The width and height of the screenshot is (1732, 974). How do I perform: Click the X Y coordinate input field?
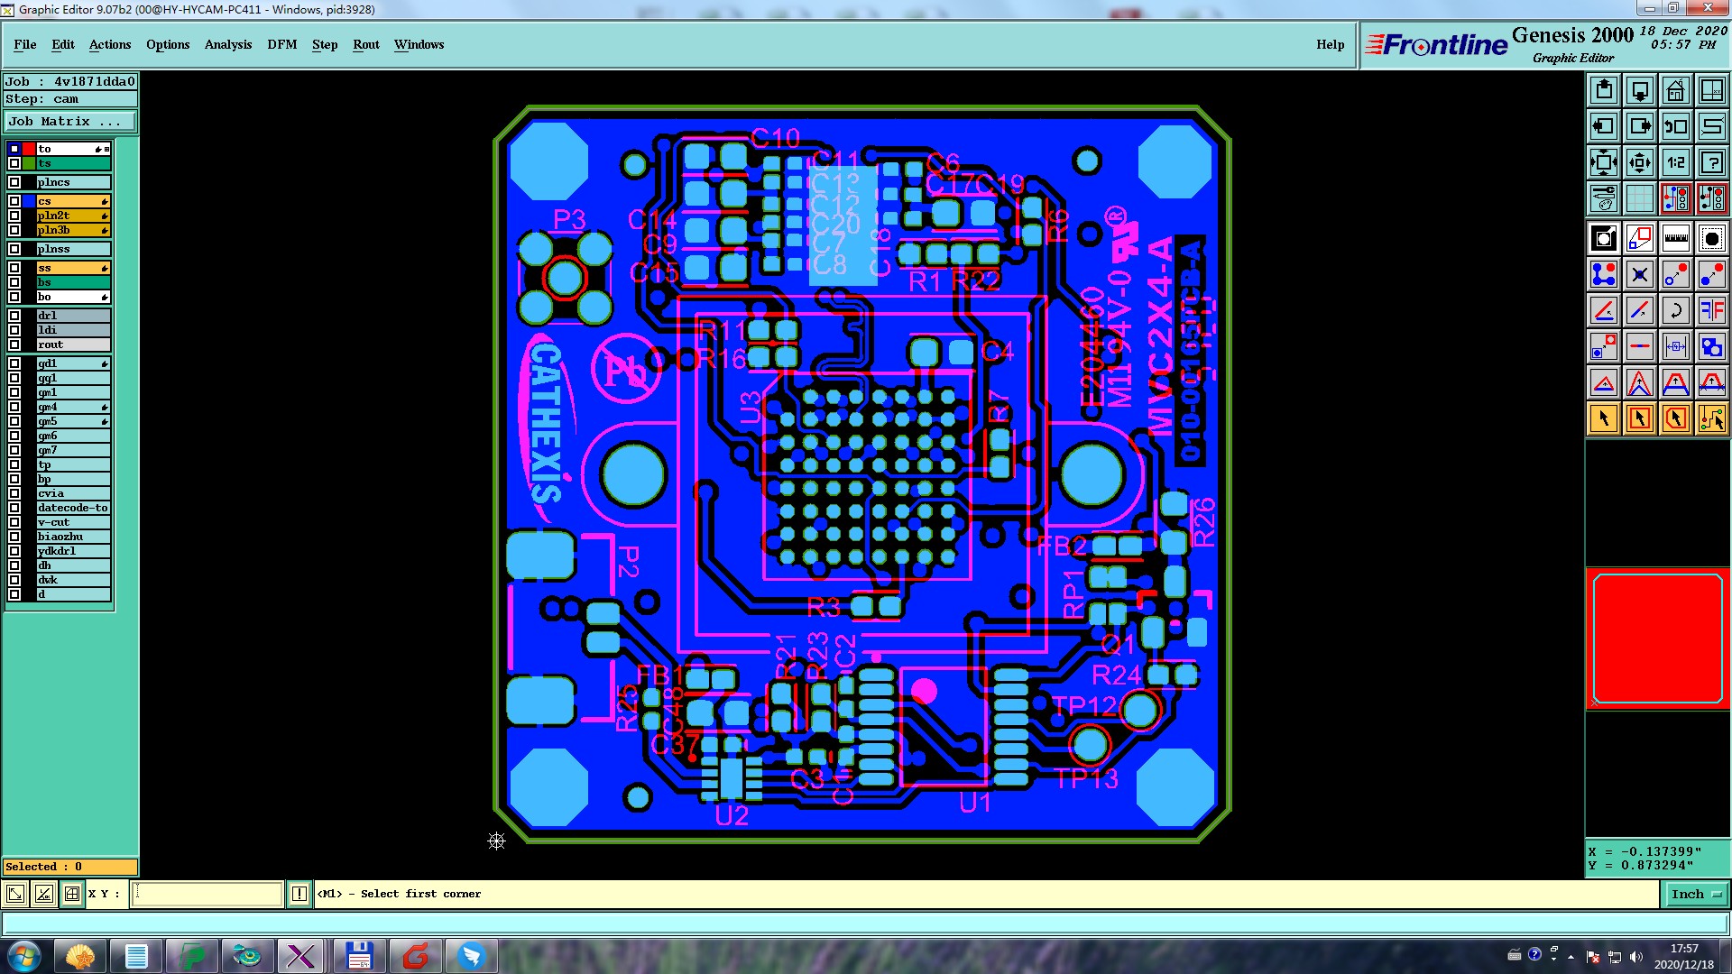(x=207, y=894)
